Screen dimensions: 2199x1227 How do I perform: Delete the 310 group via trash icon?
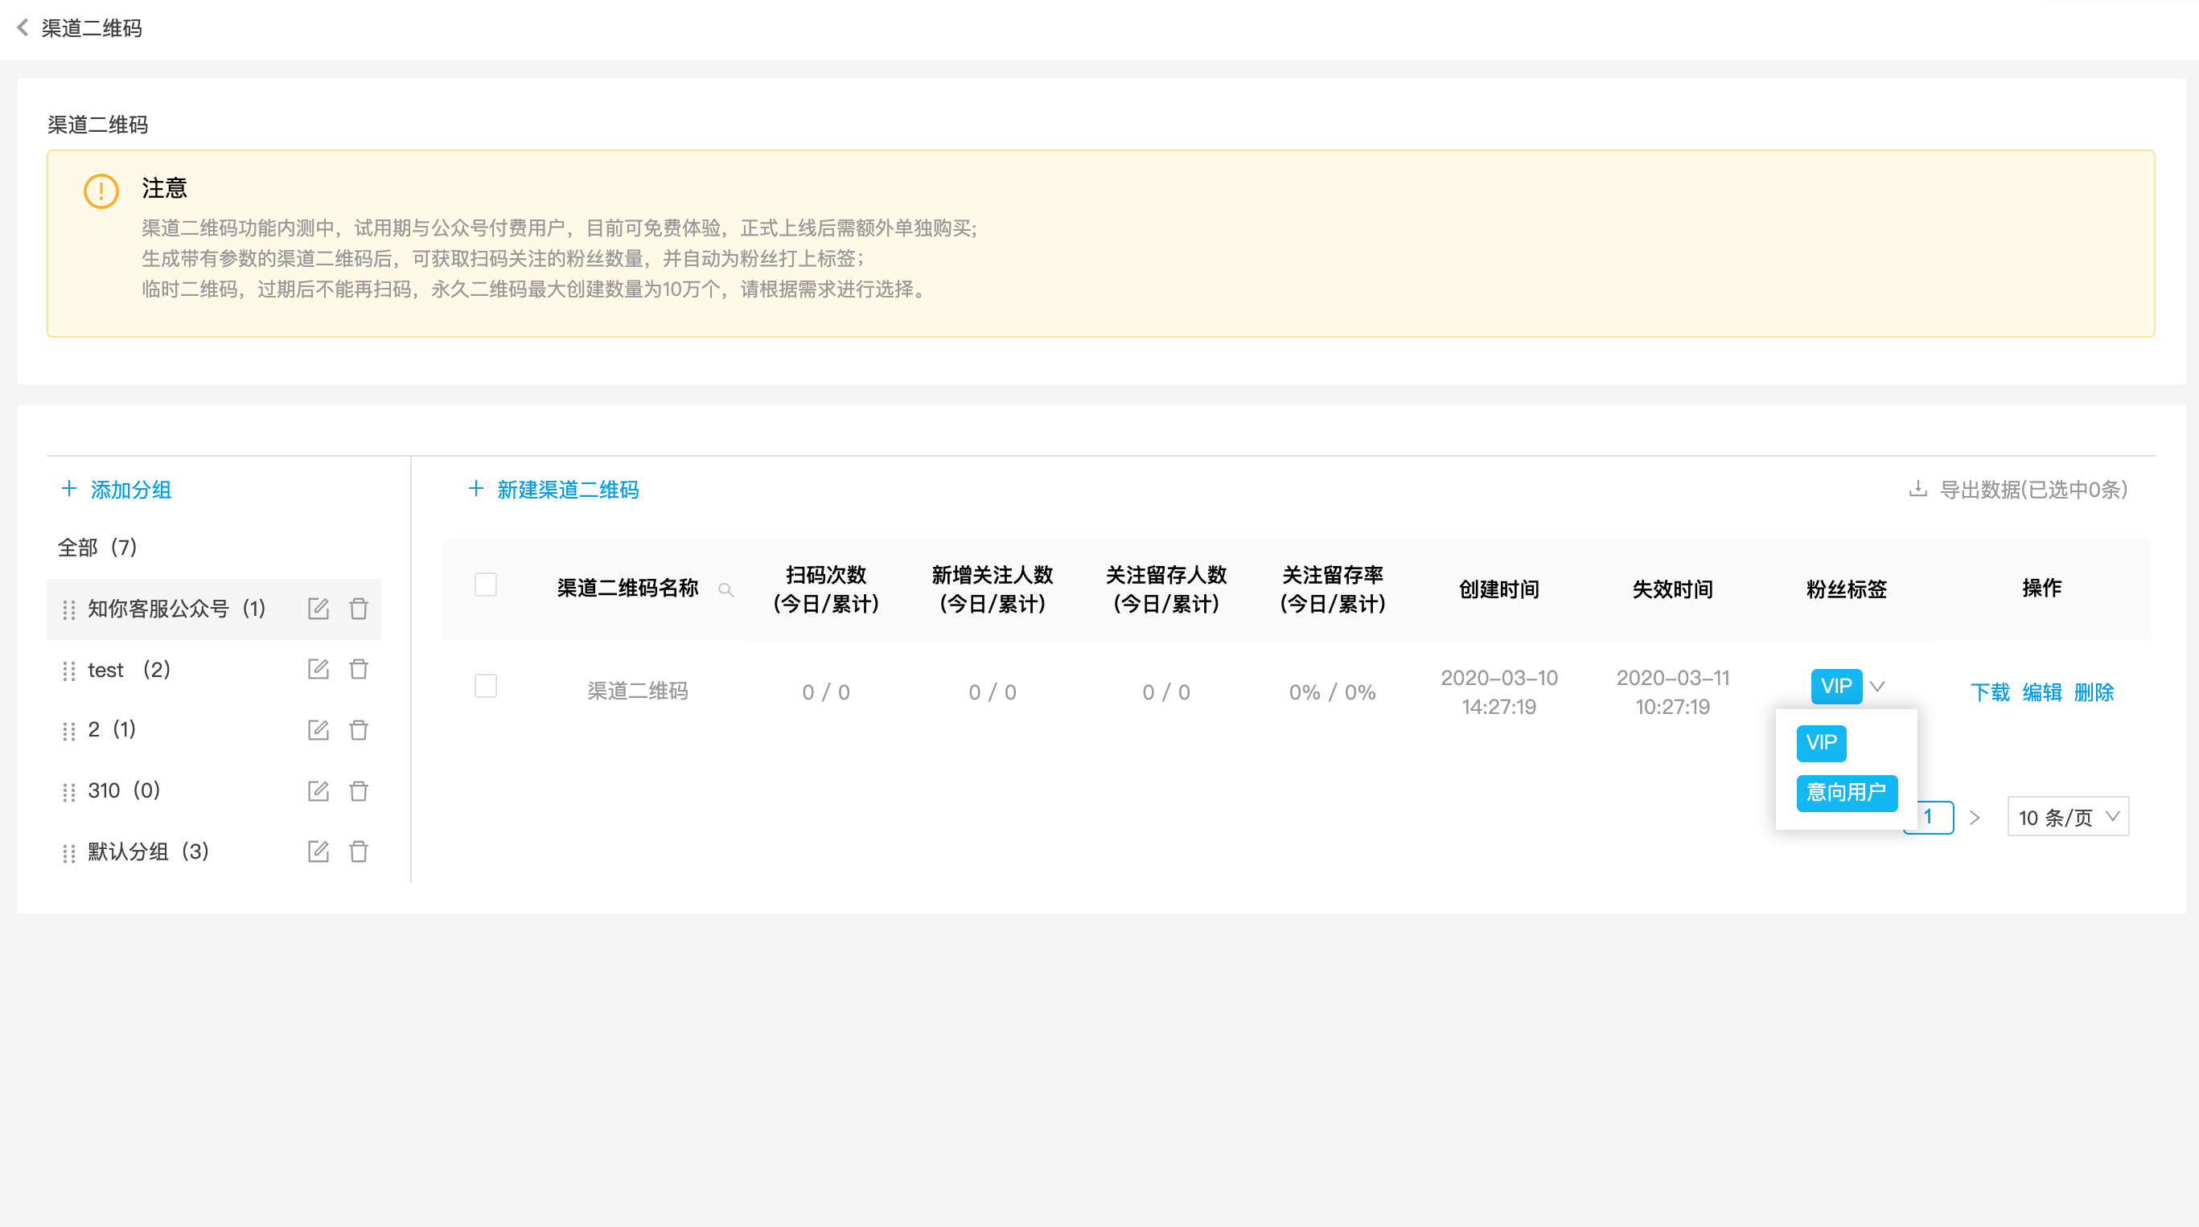point(359,791)
